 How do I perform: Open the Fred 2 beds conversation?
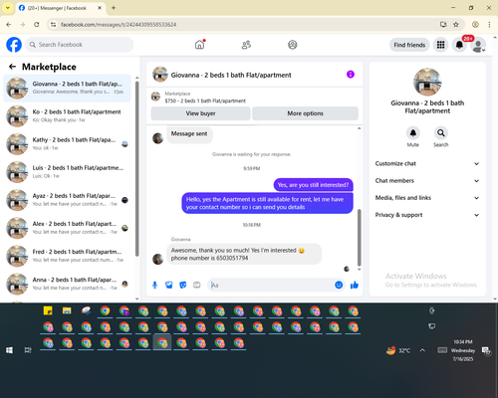coord(67,256)
